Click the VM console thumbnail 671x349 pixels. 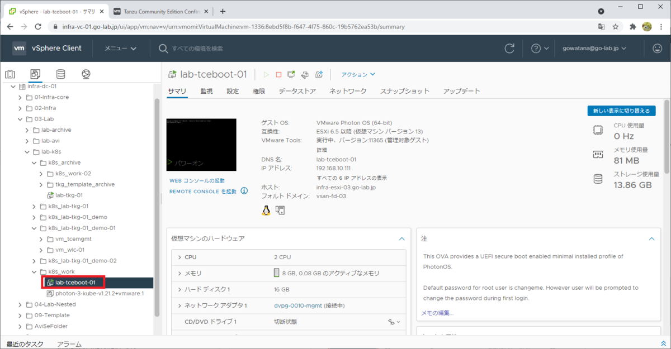201,145
